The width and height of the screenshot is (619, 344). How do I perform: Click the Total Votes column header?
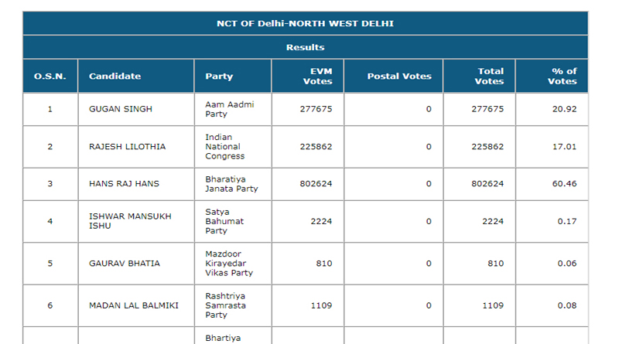(x=491, y=76)
